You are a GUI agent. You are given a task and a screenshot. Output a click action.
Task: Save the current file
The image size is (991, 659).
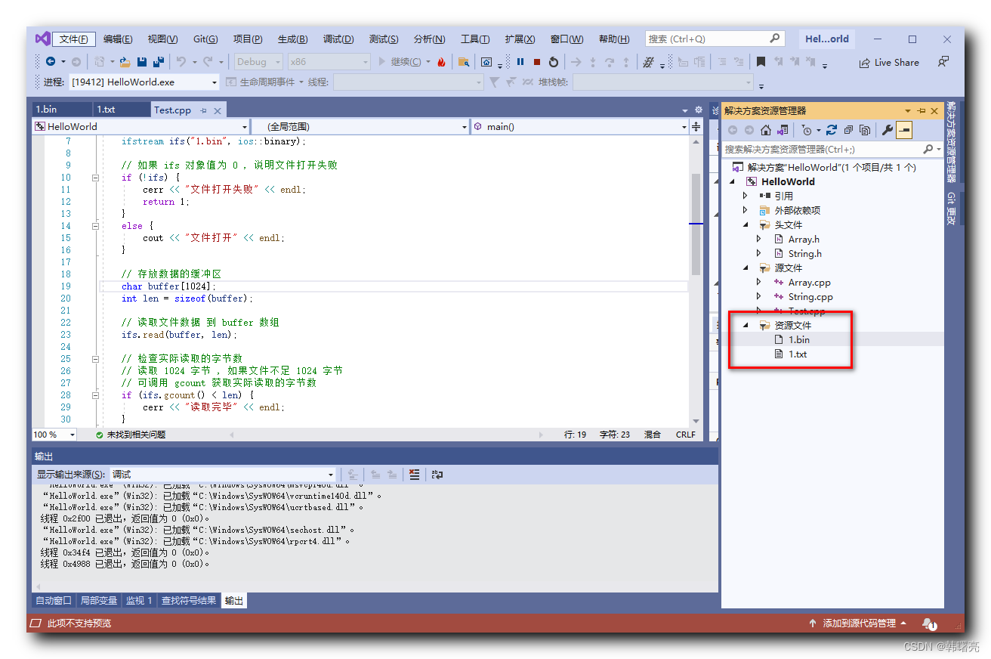[x=142, y=62]
